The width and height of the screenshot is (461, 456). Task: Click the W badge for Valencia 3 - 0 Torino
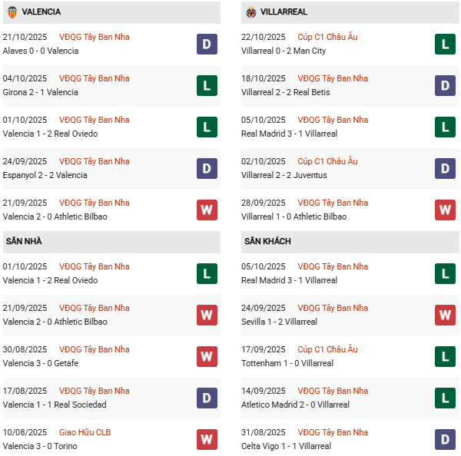point(207,439)
